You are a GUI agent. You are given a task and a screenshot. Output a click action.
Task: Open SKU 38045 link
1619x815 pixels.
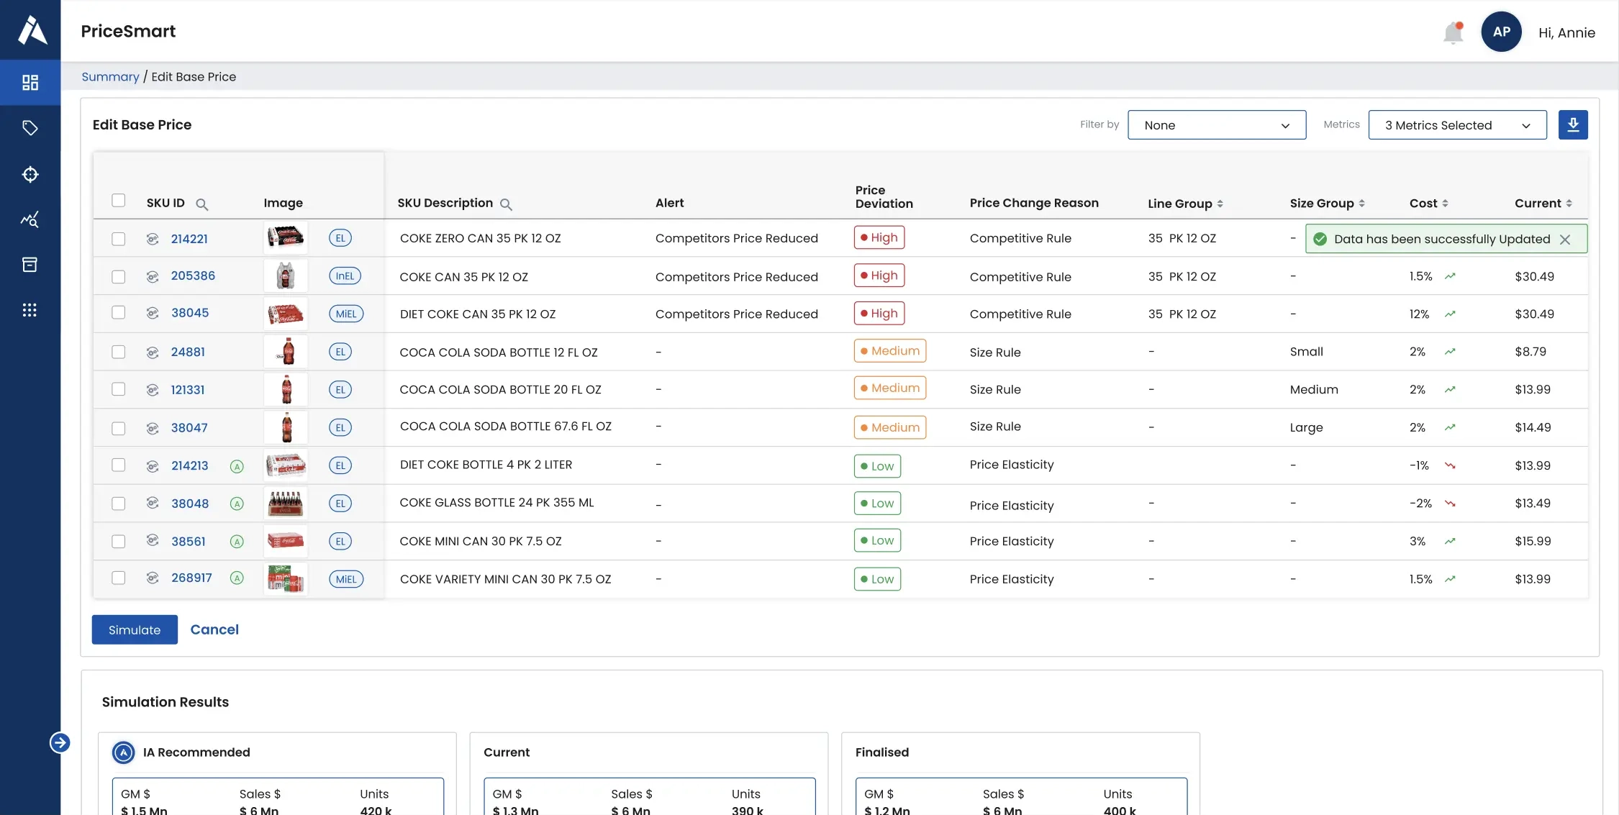coord(190,313)
